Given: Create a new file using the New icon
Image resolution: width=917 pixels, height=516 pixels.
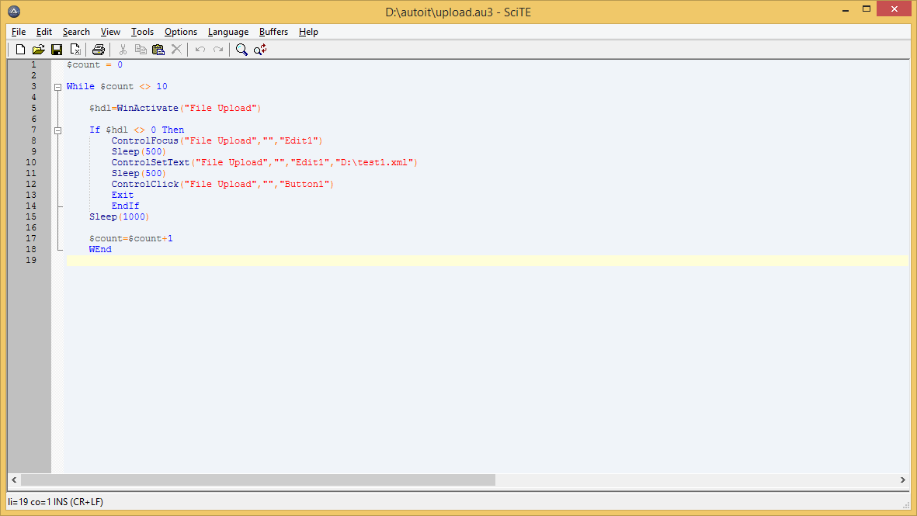Looking at the screenshot, I should point(20,49).
